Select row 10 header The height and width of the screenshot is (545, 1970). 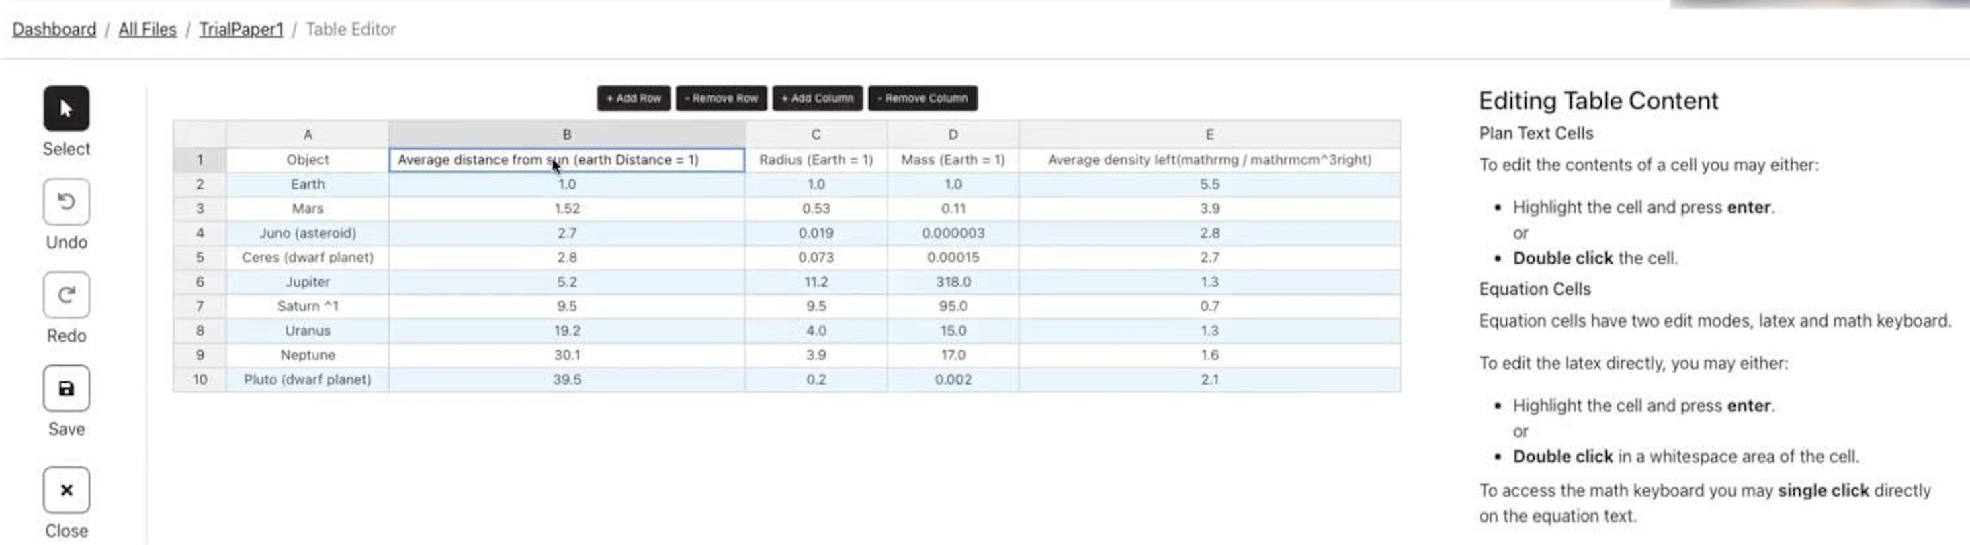coord(200,379)
